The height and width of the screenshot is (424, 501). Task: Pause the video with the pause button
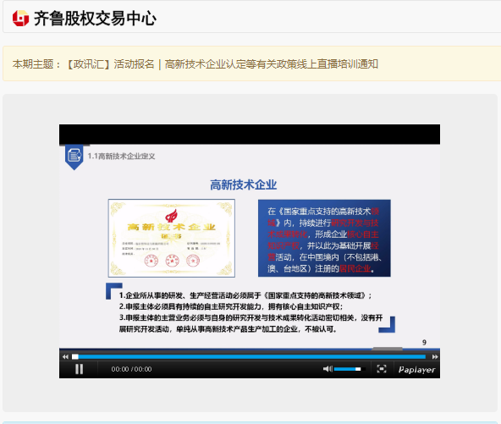[x=79, y=369]
